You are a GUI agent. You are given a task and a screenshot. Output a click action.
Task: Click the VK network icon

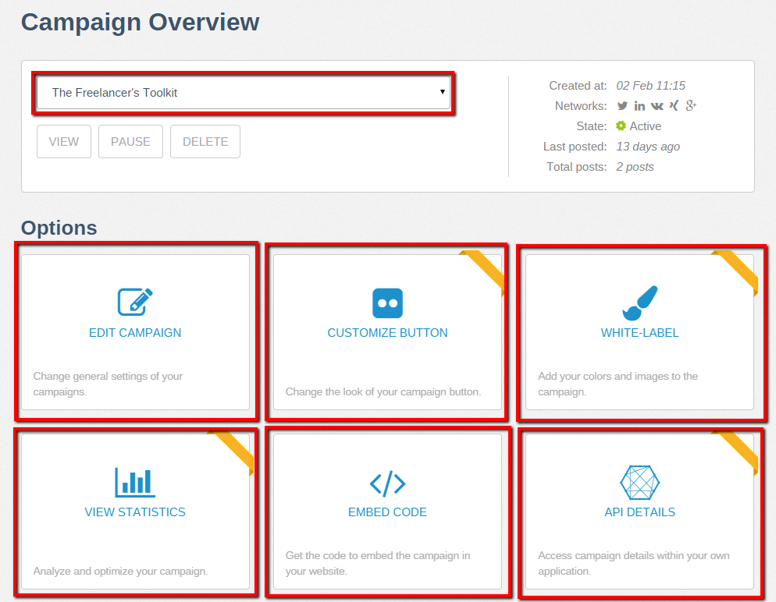click(657, 106)
